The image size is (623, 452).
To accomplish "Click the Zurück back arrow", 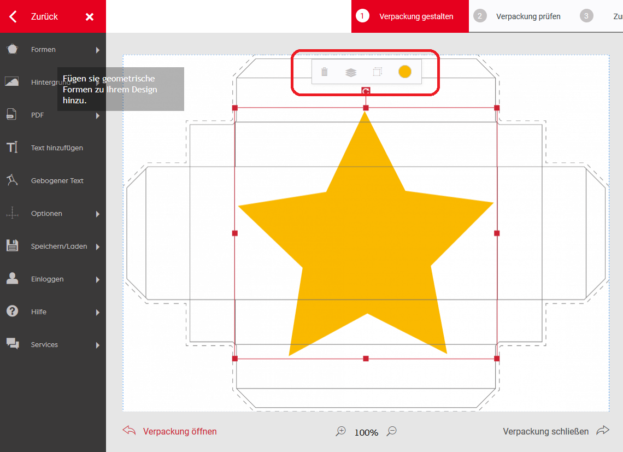I will coord(14,16).
